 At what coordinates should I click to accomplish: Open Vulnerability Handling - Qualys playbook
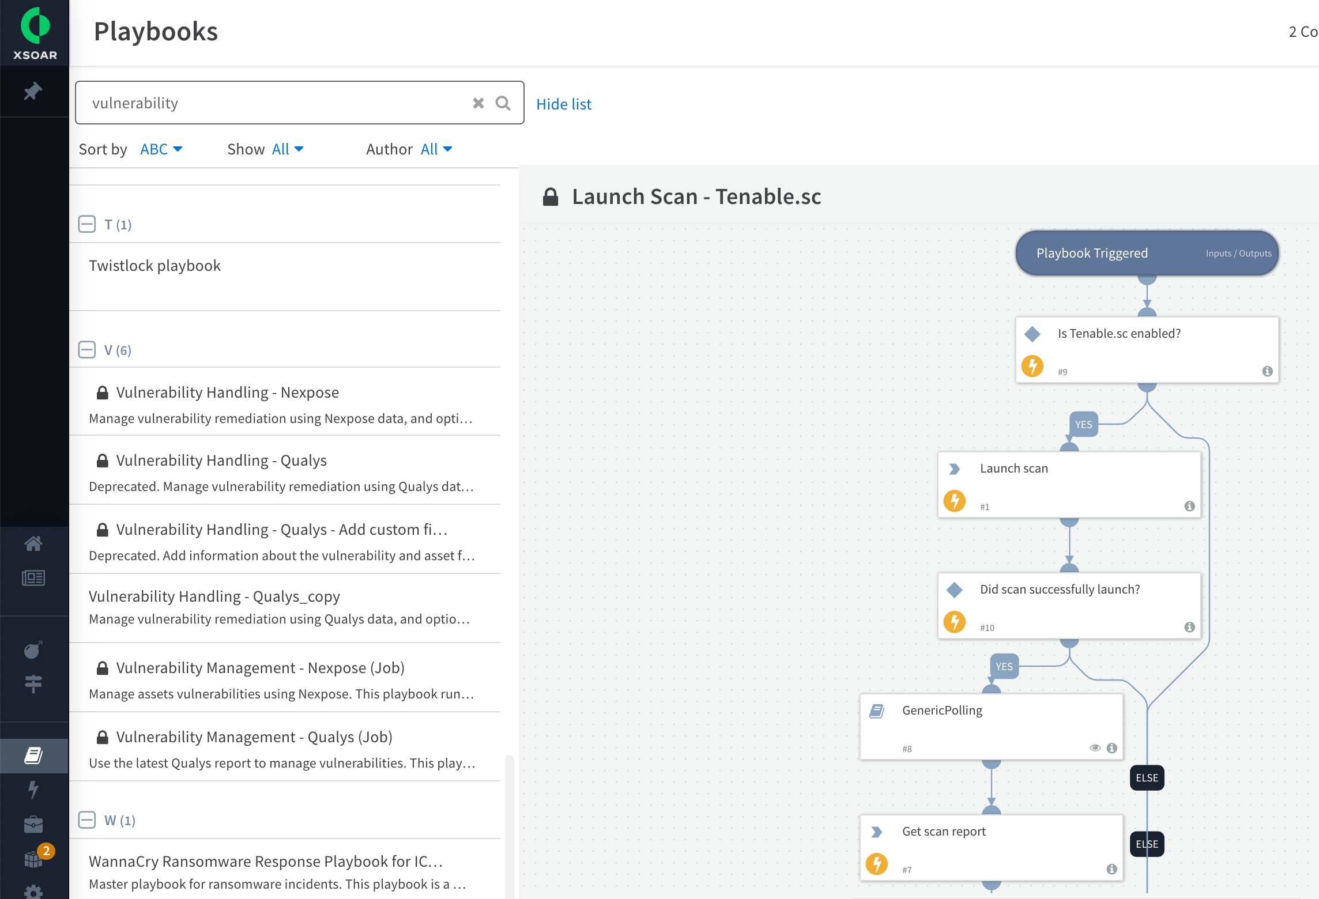(285, 470)
